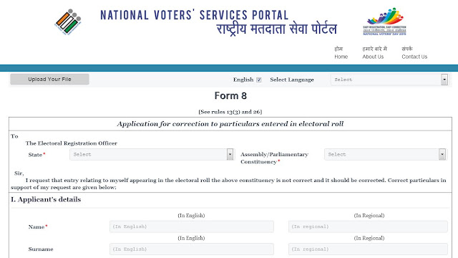Focus the Surname regional input field
Viewport: 458px width, 258px height.
(x=368, y=249)
